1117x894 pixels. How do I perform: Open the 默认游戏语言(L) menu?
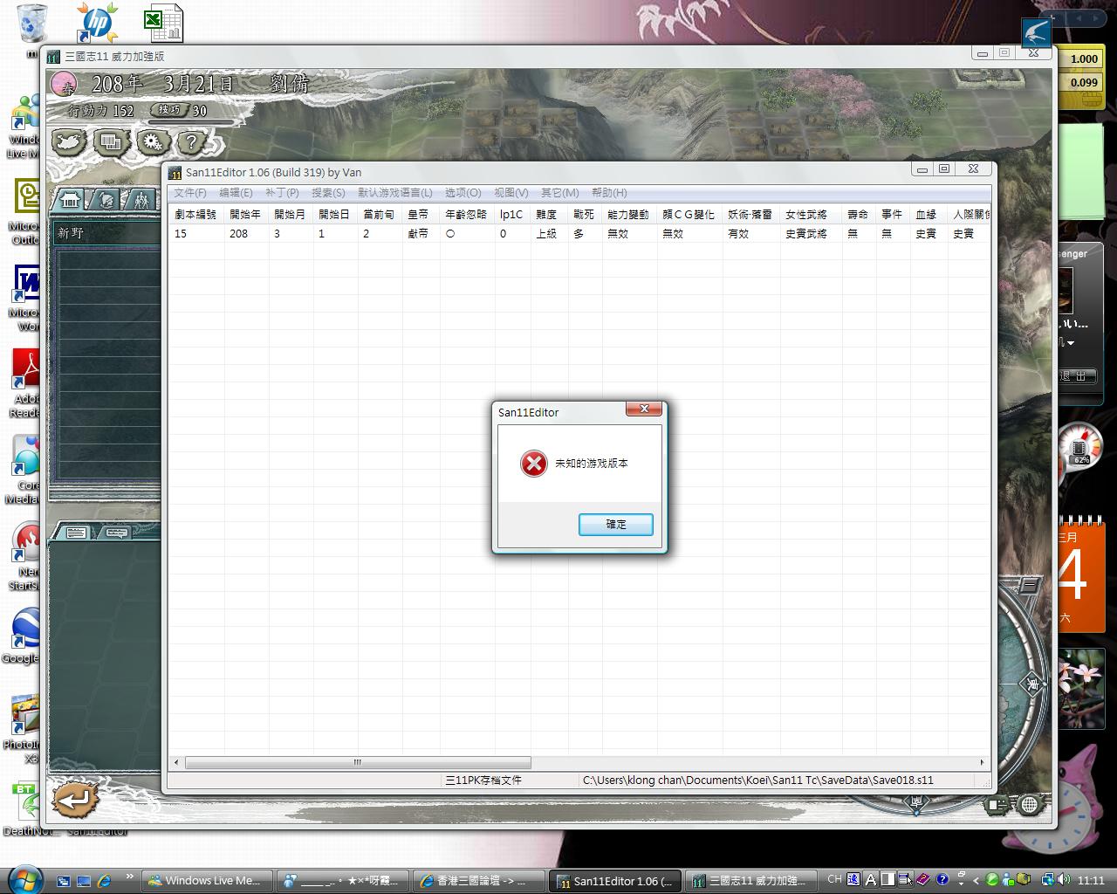[395, 193]
